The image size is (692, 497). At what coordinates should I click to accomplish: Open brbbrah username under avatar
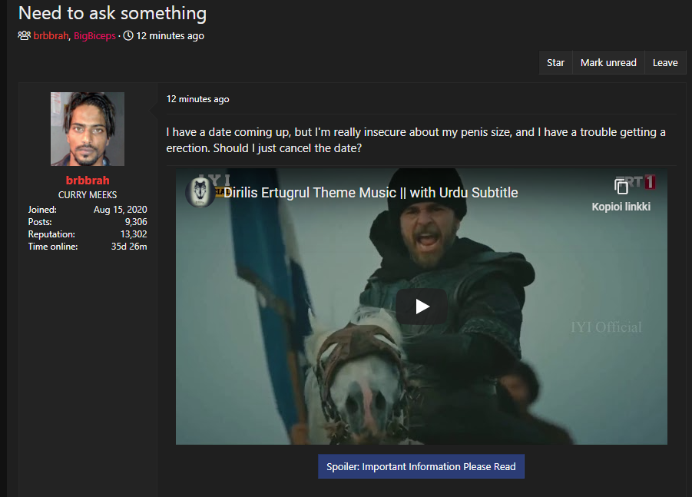[88, 180]
